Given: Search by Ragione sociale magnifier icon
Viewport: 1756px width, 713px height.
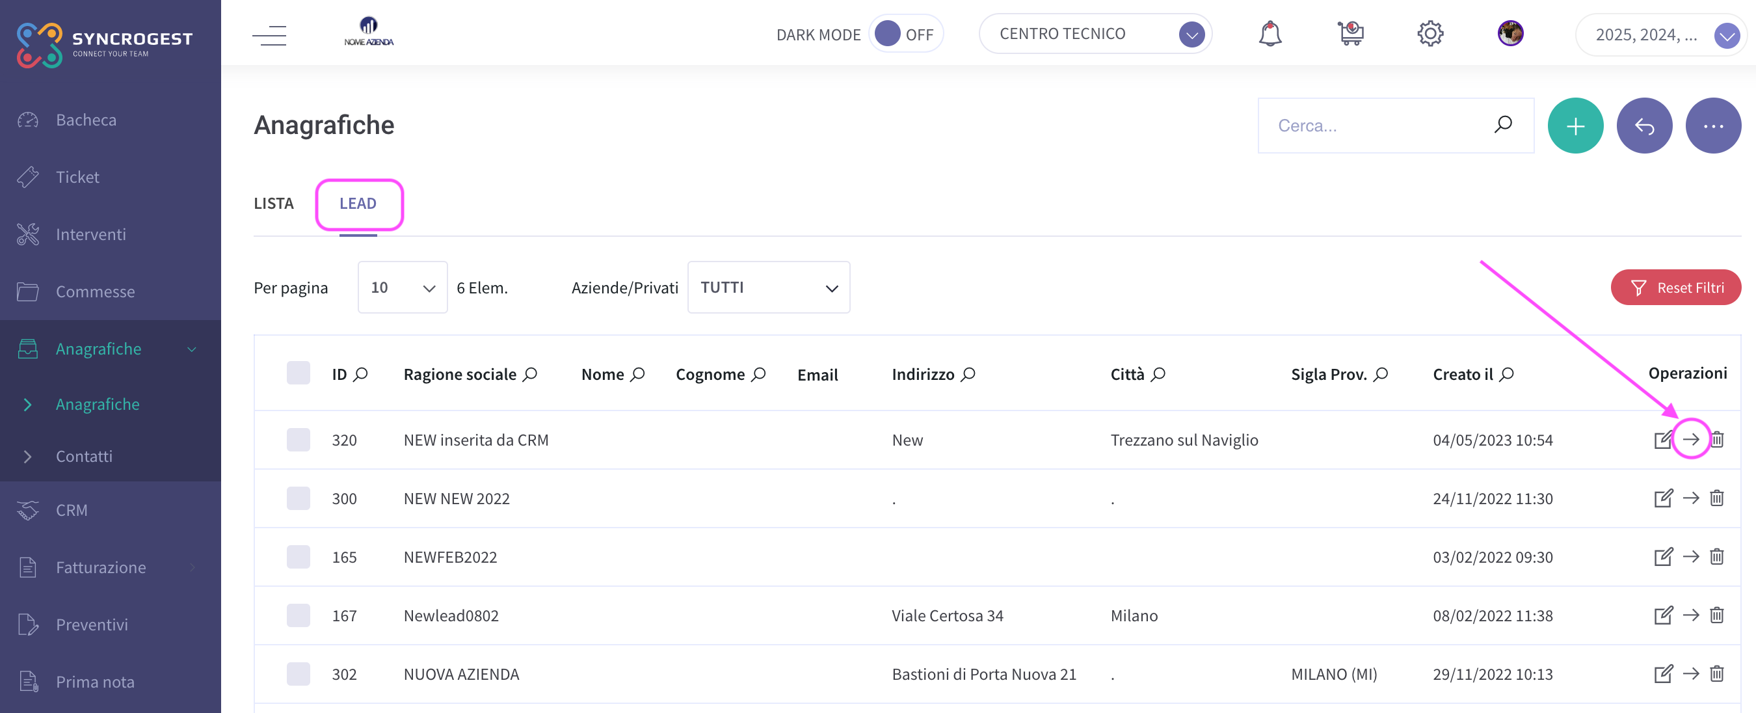Looking at the screenshot, I should point(530,374).
